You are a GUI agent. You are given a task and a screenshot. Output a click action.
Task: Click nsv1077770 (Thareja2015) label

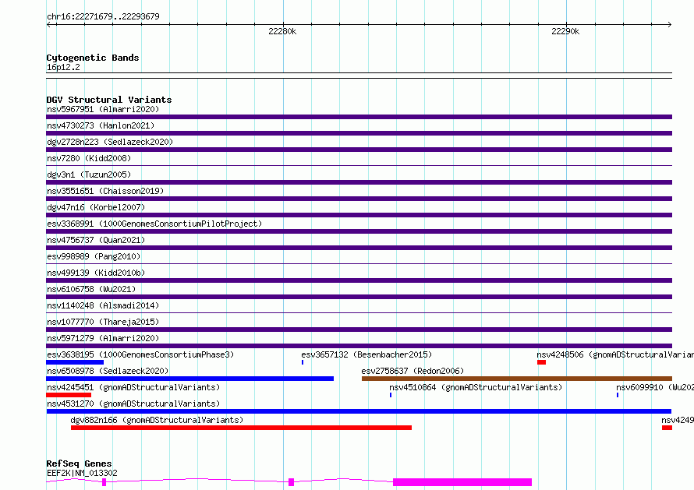(x=103, y=322)
